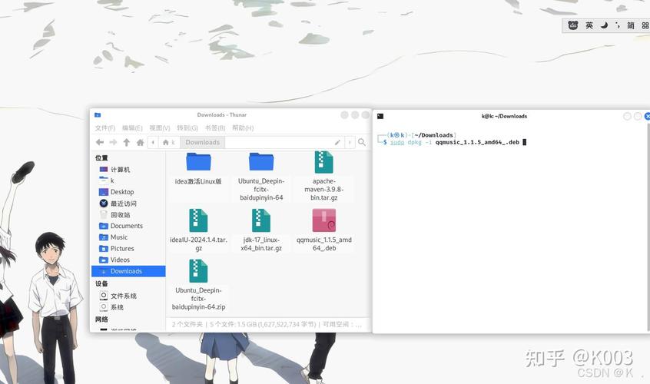Open the 编辑(E) menu
Screen dimensions: 650x384
click(x=132, y=128)
